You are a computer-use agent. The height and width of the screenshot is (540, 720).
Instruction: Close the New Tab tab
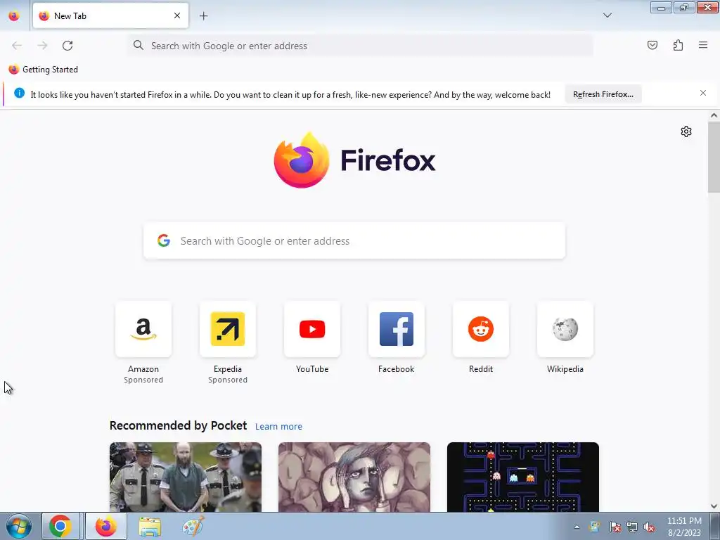point(176,15)
